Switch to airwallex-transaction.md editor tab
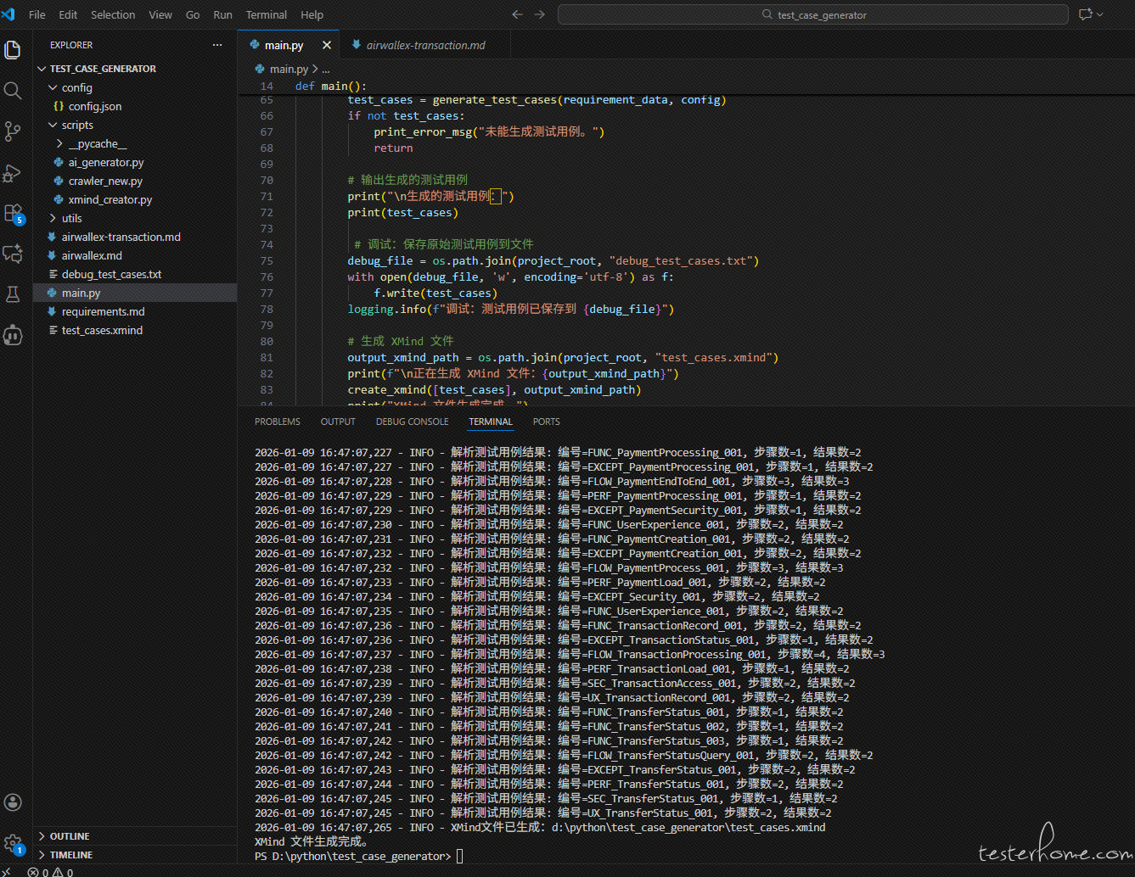The height and width of the screenshot is (877, 1135). point(424,45)
